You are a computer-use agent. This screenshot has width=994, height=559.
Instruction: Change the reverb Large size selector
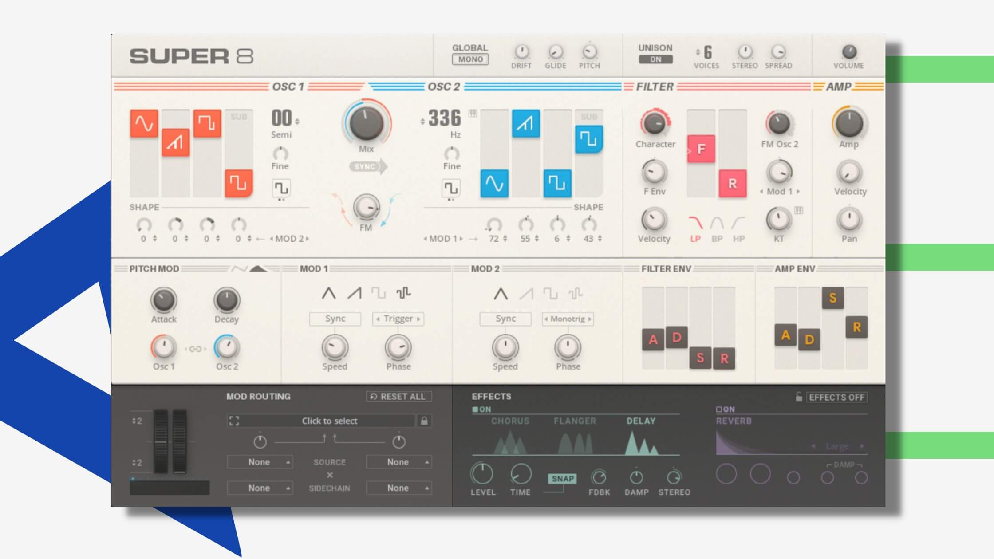tap(837, 446)
